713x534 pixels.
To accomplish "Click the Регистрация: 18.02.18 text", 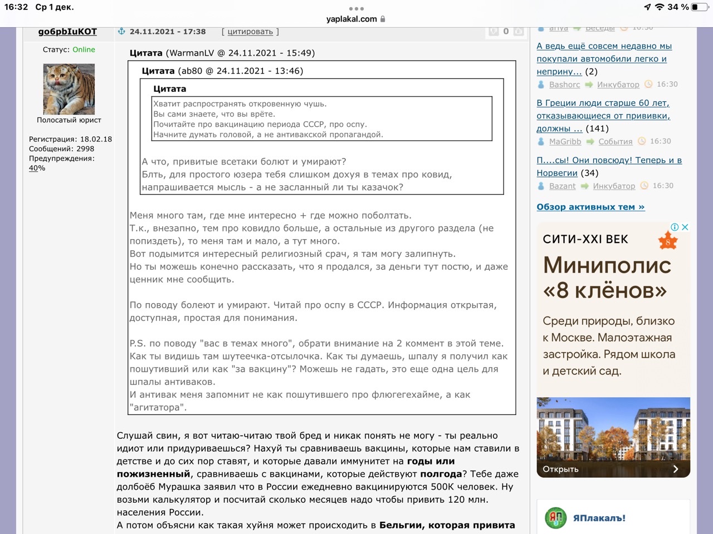I will pyautogui.click(x=70, y=139).
